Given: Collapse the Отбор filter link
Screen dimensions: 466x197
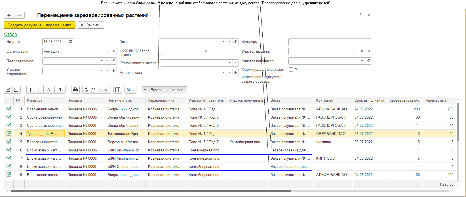Looking at the screenshot, I should coord(10,34).
